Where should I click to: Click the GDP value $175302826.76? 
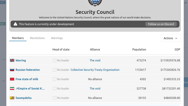tap(170, 70)
